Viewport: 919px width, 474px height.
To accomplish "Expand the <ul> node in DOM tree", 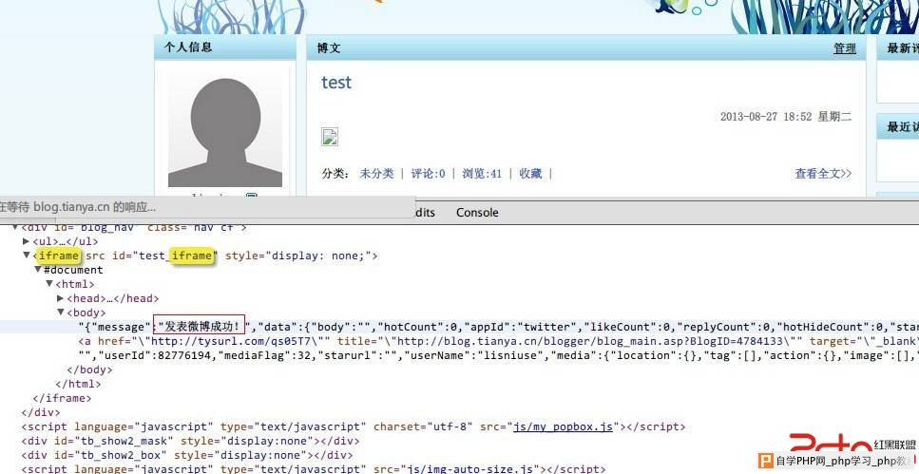I will click(x=26, y=241).
